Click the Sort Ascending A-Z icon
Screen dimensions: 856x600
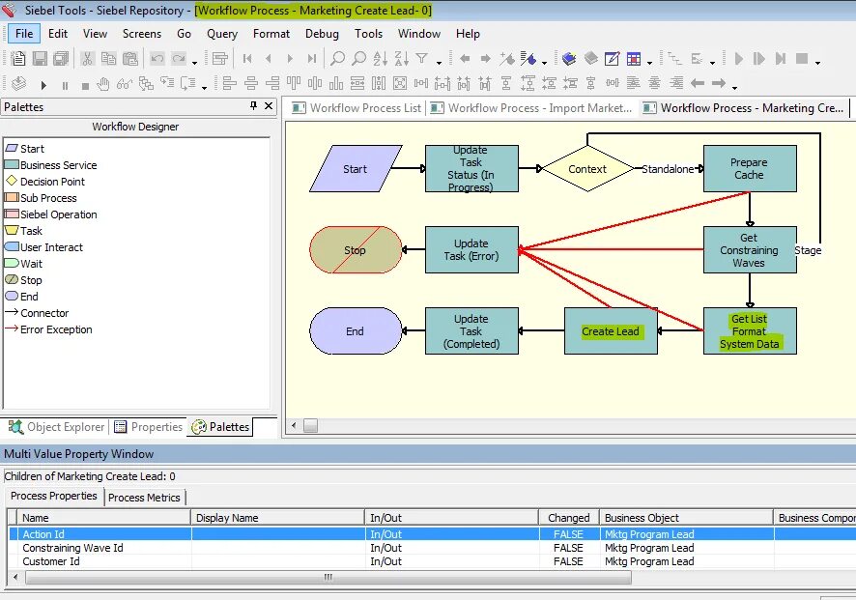380,58
